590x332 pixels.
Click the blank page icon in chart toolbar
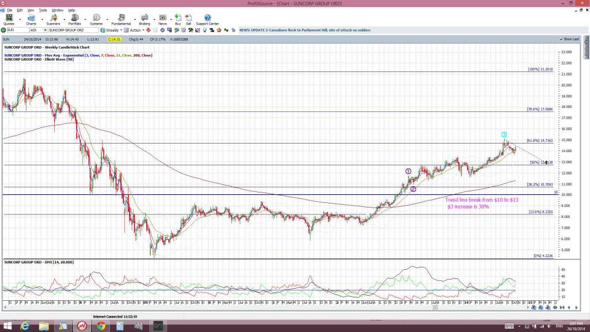155,30
